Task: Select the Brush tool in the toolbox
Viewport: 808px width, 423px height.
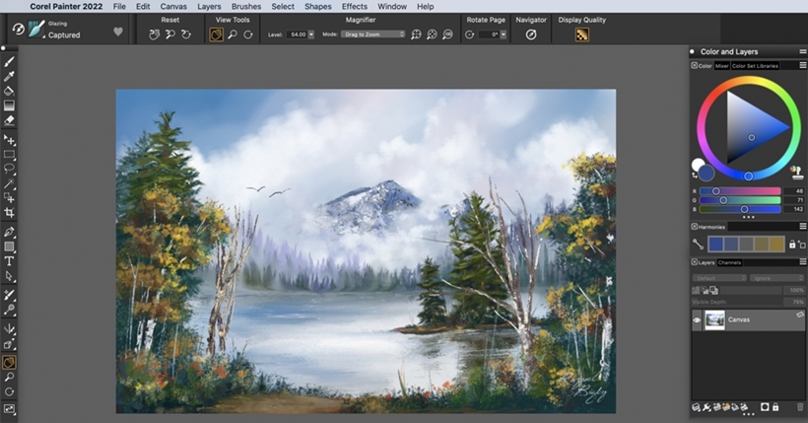Action: coord(9,62)
